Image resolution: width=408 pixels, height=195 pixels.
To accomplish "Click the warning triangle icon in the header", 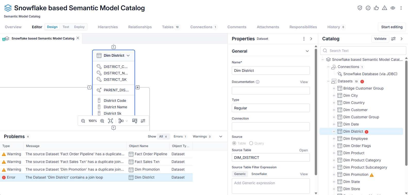I will click(385, 8).
